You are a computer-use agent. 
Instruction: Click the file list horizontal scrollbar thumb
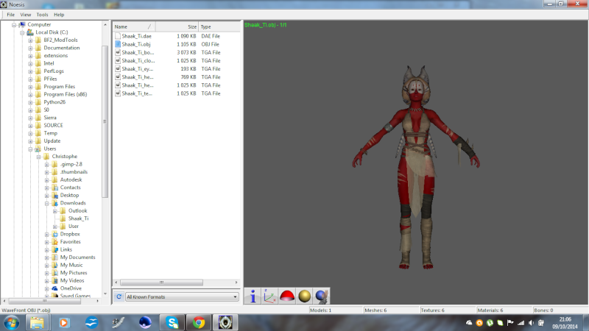click(x=161, y=282)
